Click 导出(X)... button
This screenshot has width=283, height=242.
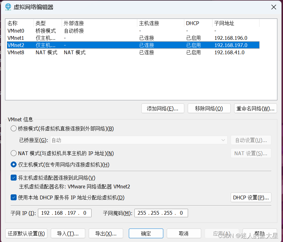[x=106, y=234]
